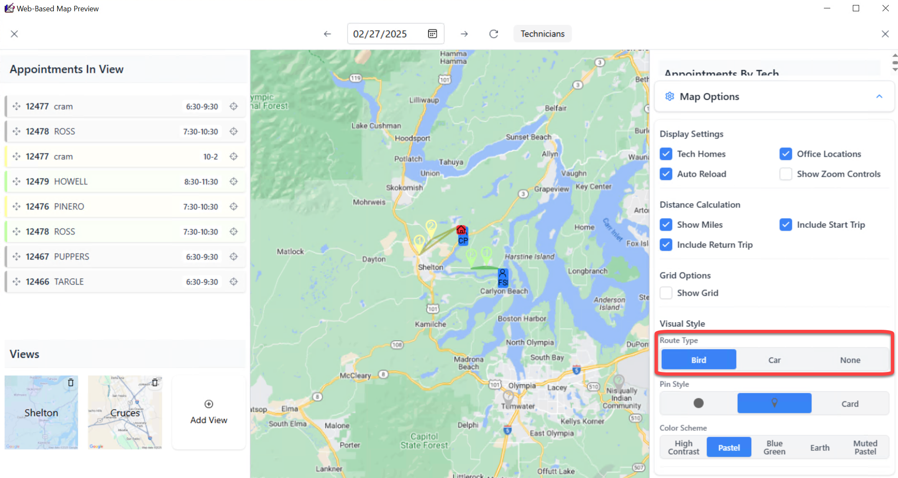Screen dimensions: 898x478
Task: Choose the Earth color scheme
Action: pyautogui.click(x=819, y=448)
